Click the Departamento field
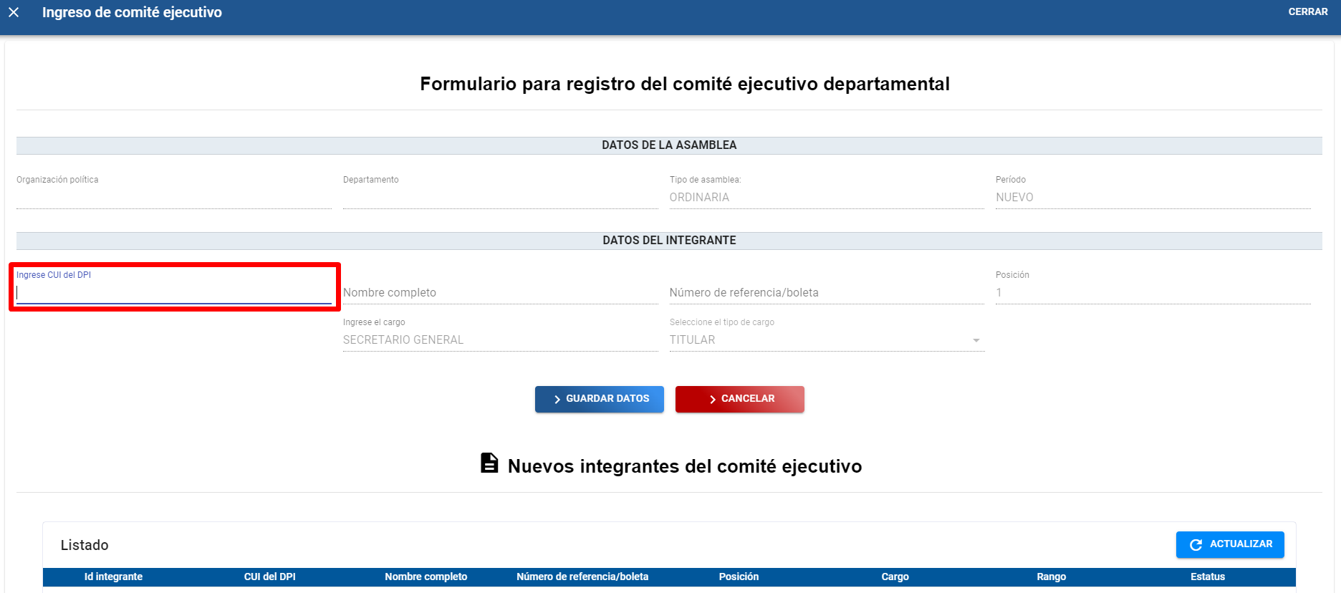The width and height of the screenshot is (1341, 593). tap(499, 198)
